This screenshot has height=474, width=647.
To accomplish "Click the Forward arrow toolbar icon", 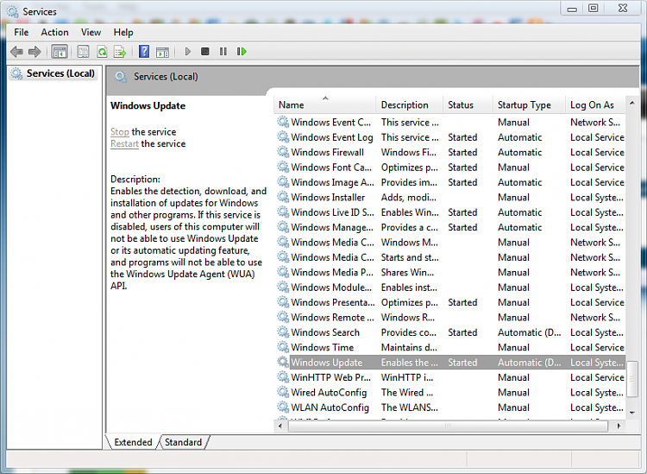I will click(35, 52).
